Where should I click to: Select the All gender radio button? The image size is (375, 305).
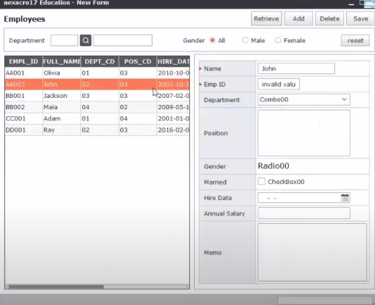[212, 40]
